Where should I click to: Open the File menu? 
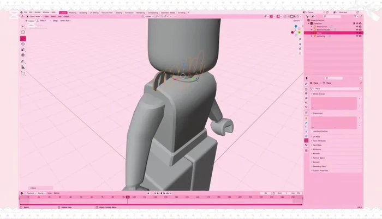(x=26, y=12)
